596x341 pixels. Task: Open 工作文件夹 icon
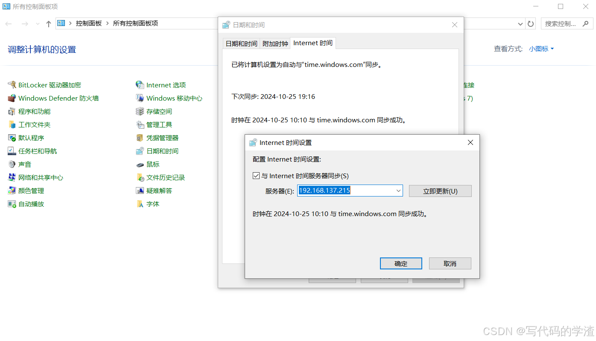click(x=12, y=124)
